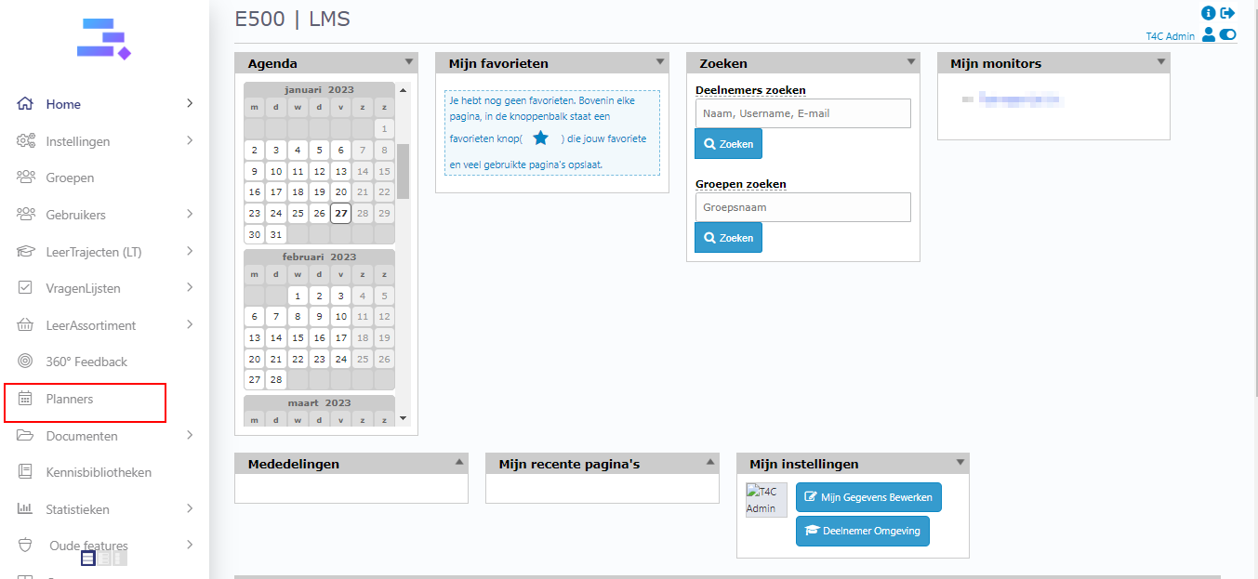
Task: Click the logout arrow icon
Action: click(1228, 13)
